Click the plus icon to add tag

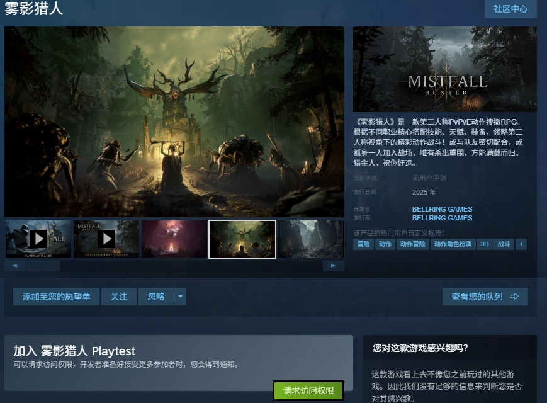[521, 244]
